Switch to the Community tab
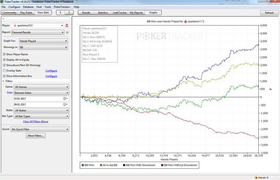The height and width of the screenshot is (180, 280). tap(9, 13)
